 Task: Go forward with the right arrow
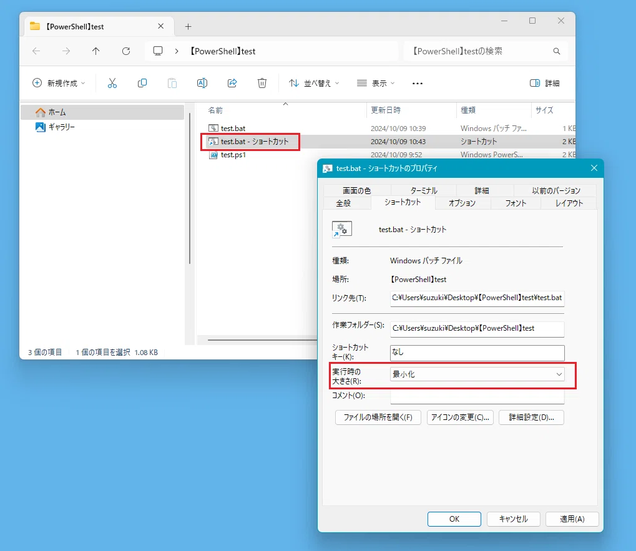tap(66, 51)
